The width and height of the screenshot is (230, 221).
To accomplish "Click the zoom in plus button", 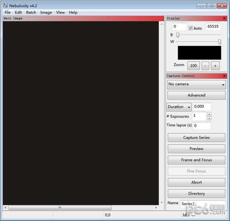I will (215, 66).
